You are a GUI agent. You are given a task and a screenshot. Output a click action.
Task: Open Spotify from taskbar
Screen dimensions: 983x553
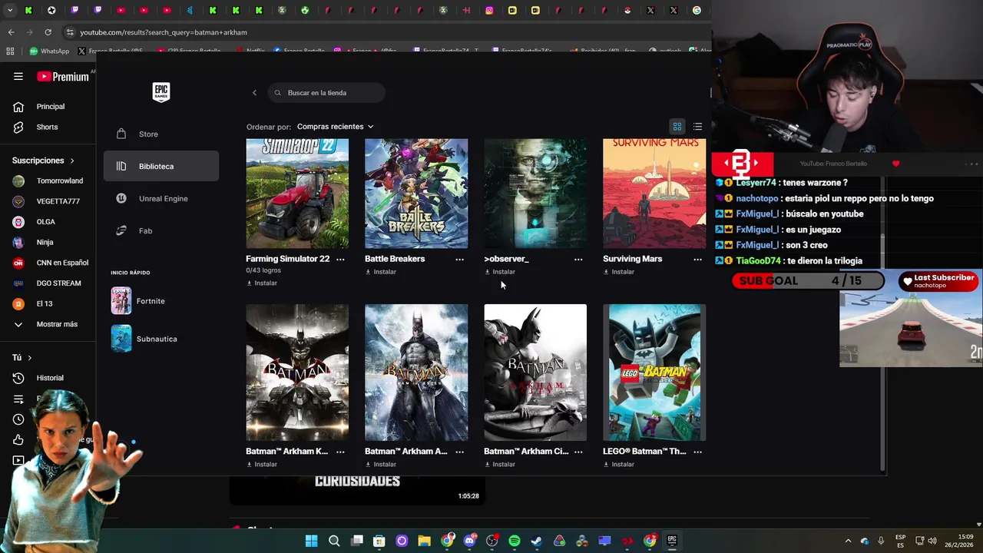515,541
